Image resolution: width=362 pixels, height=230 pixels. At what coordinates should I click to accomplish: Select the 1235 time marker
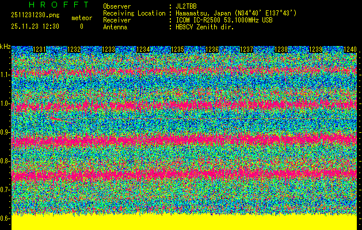pyautogui.click(x=178, y=50)
